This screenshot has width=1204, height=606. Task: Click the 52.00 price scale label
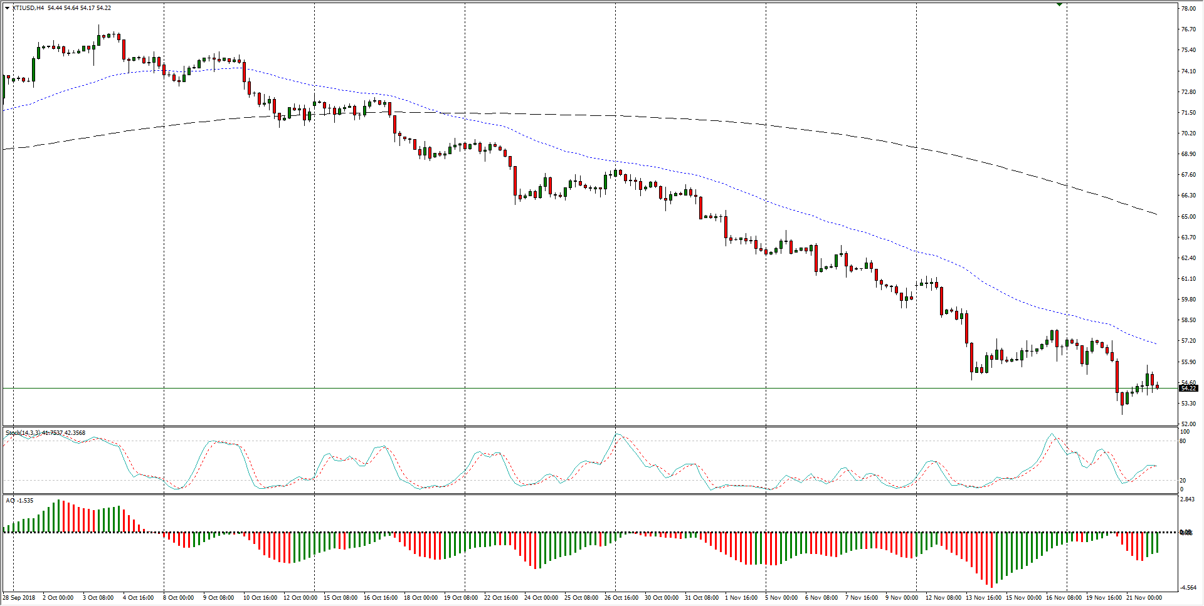click(x=1188, y=424)
